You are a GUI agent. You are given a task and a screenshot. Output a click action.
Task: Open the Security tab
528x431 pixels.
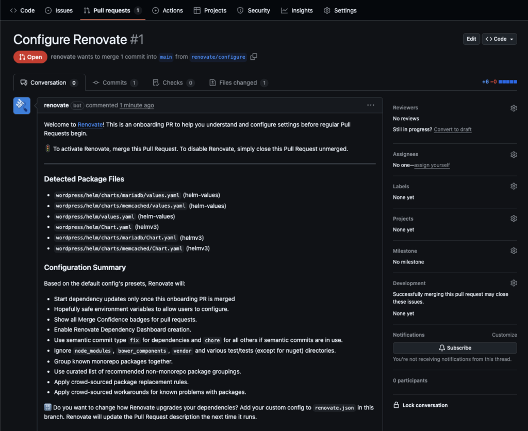(254, 10)
